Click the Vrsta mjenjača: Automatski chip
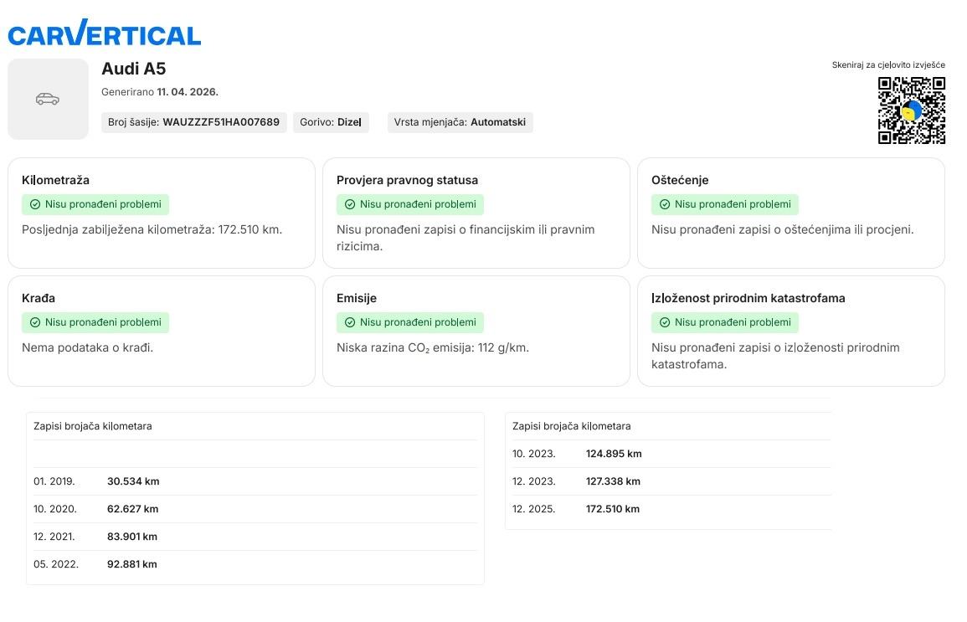 [x=460, y=122]
